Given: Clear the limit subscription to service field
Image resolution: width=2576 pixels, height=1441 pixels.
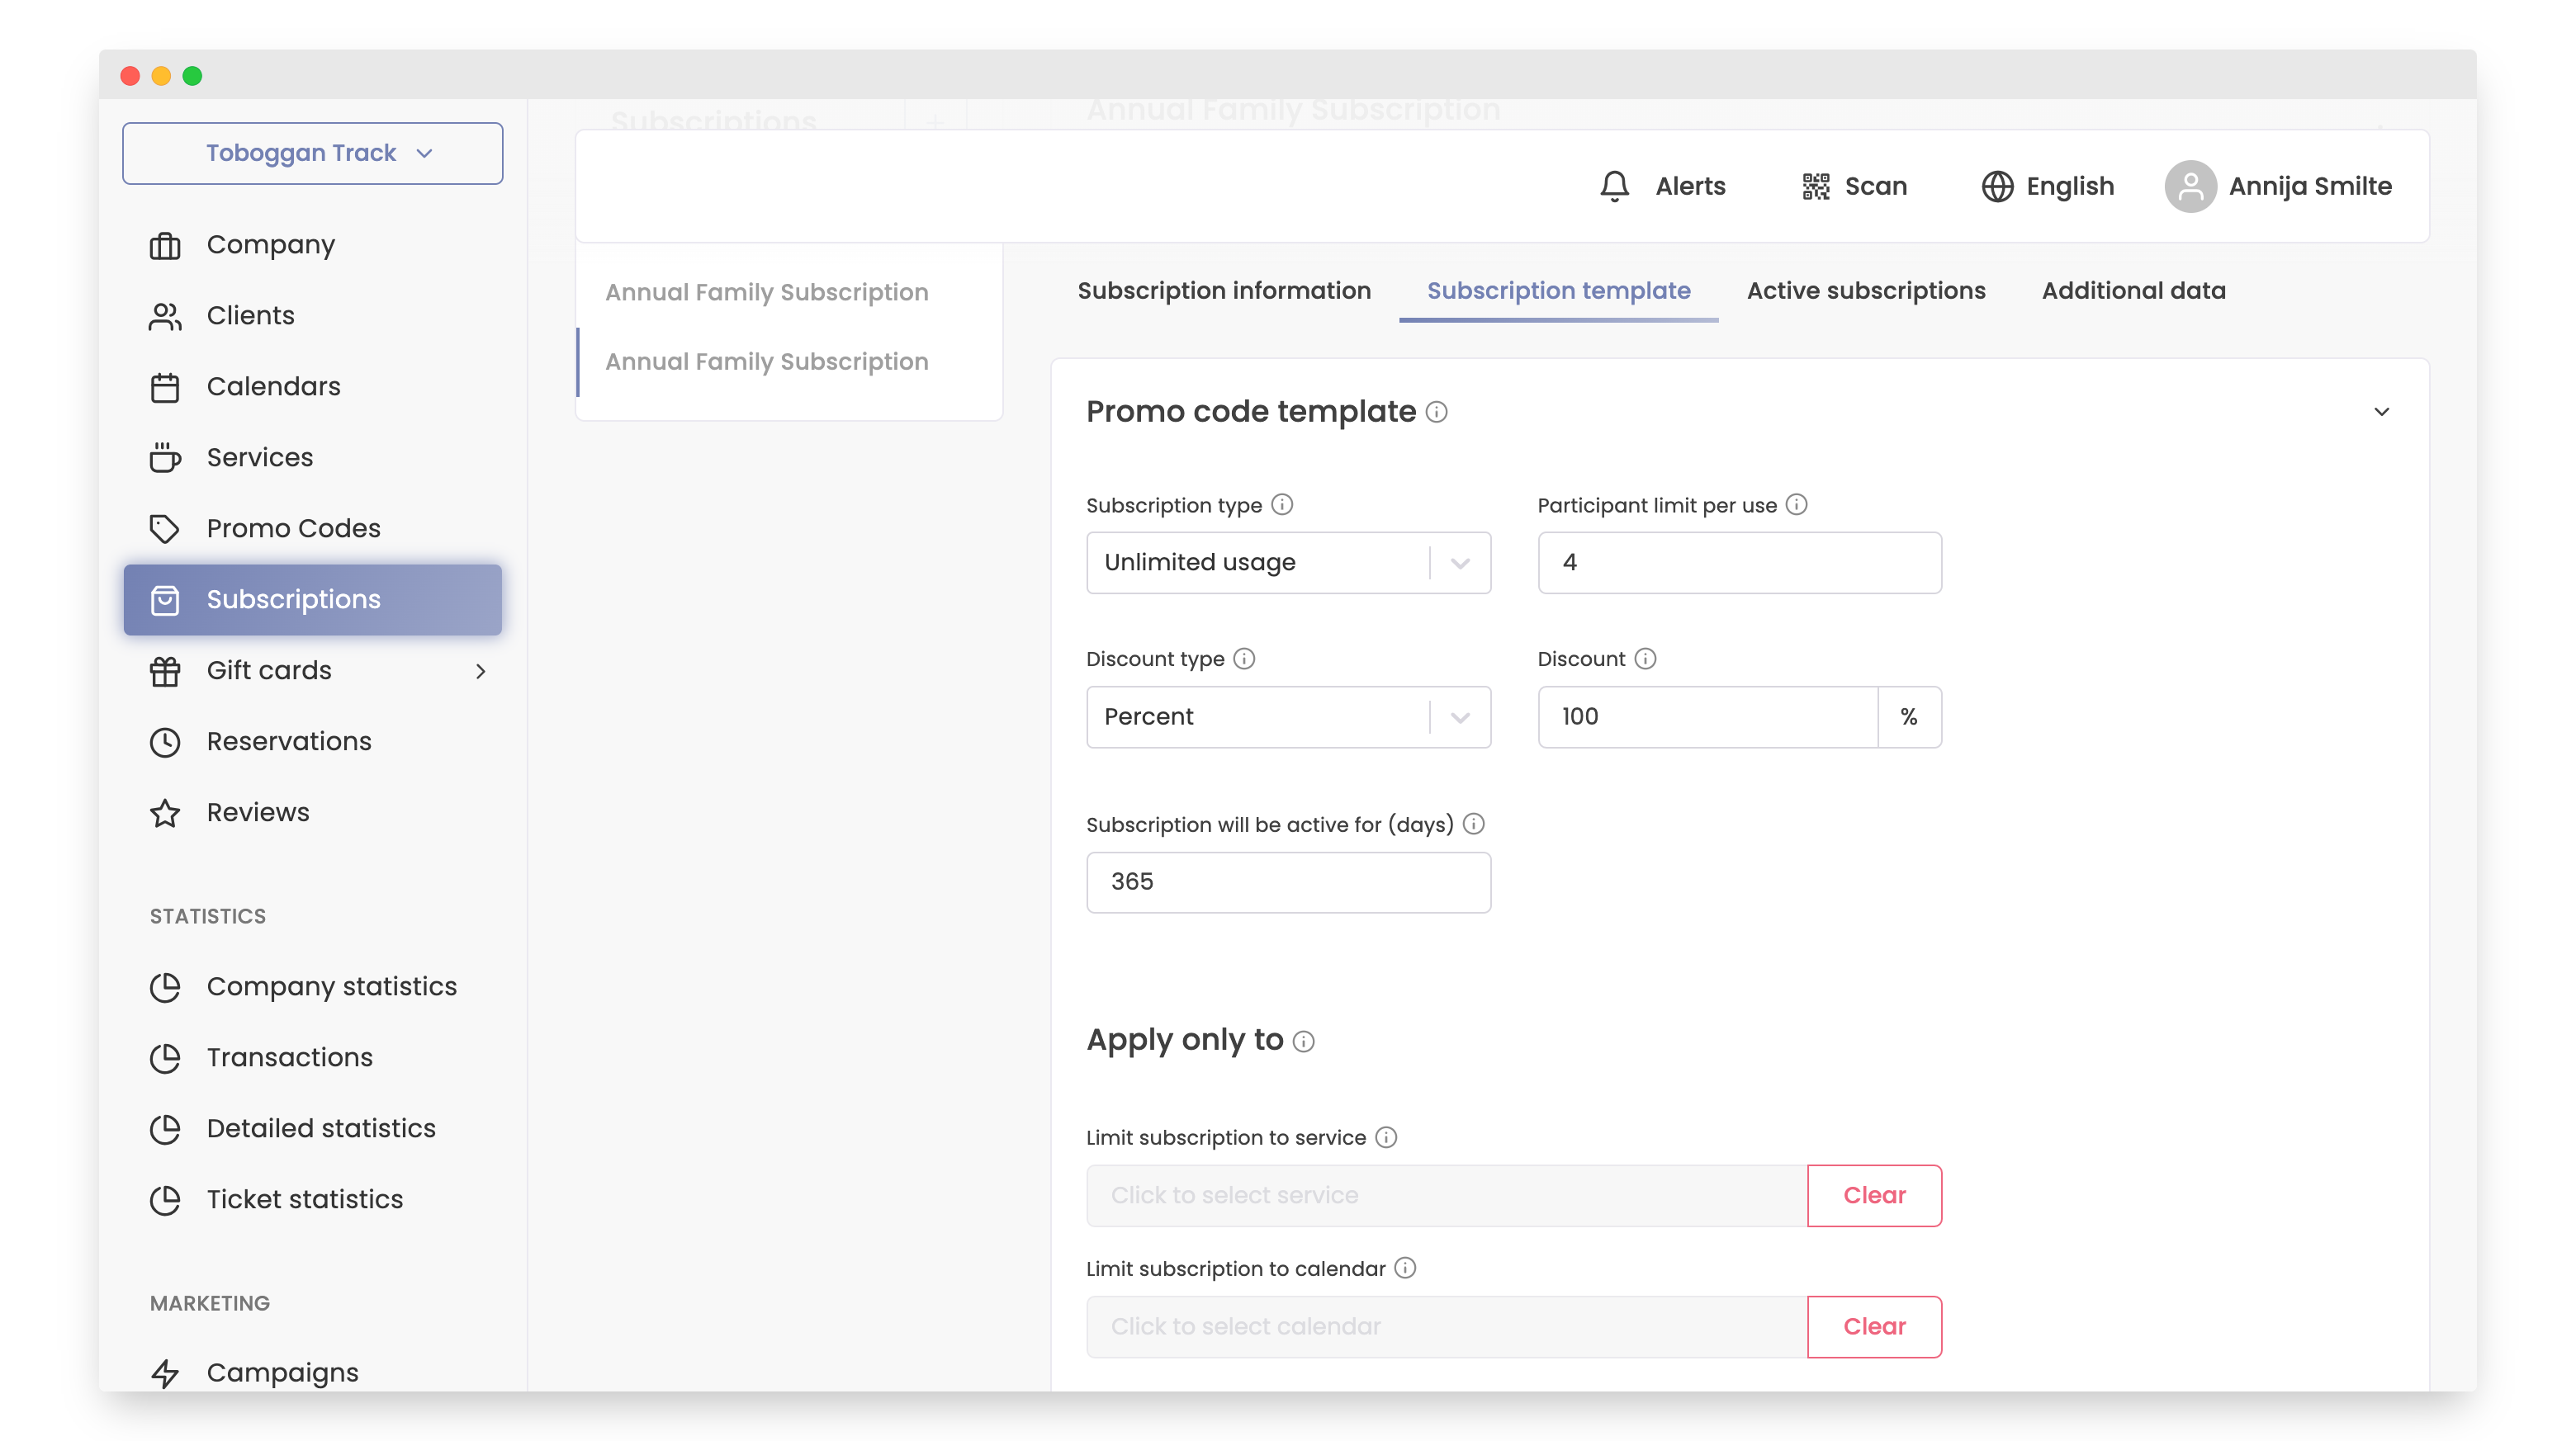Looking at the screenshot, I should [x=1873, y=1195].
